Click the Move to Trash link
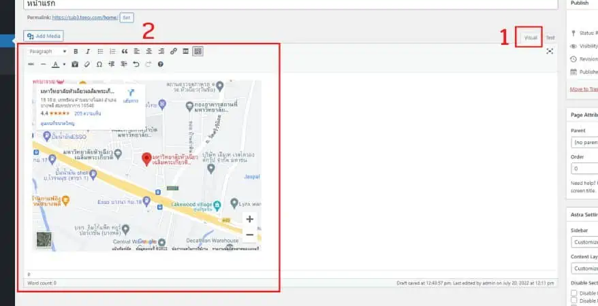Screen dimensions: 598x306 (x=584, y=89)
